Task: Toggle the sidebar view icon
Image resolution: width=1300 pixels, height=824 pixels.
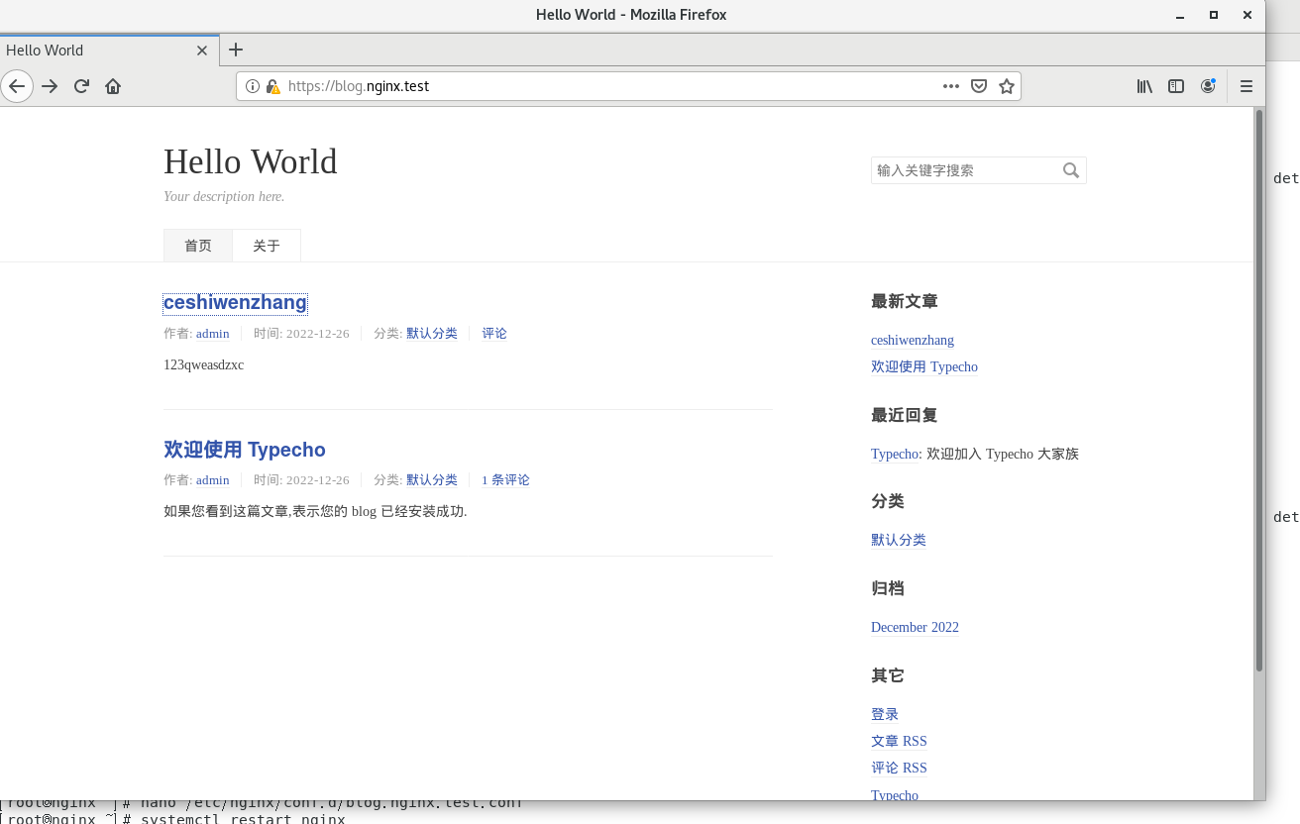Action: pos(1176,86)
